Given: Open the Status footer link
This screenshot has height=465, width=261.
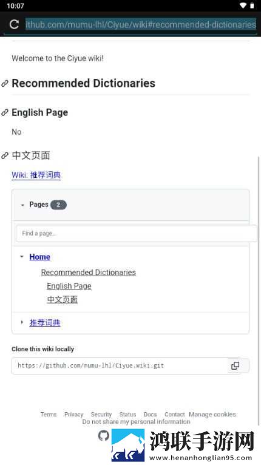Looking at the screenshot, I should click(127, 414).
